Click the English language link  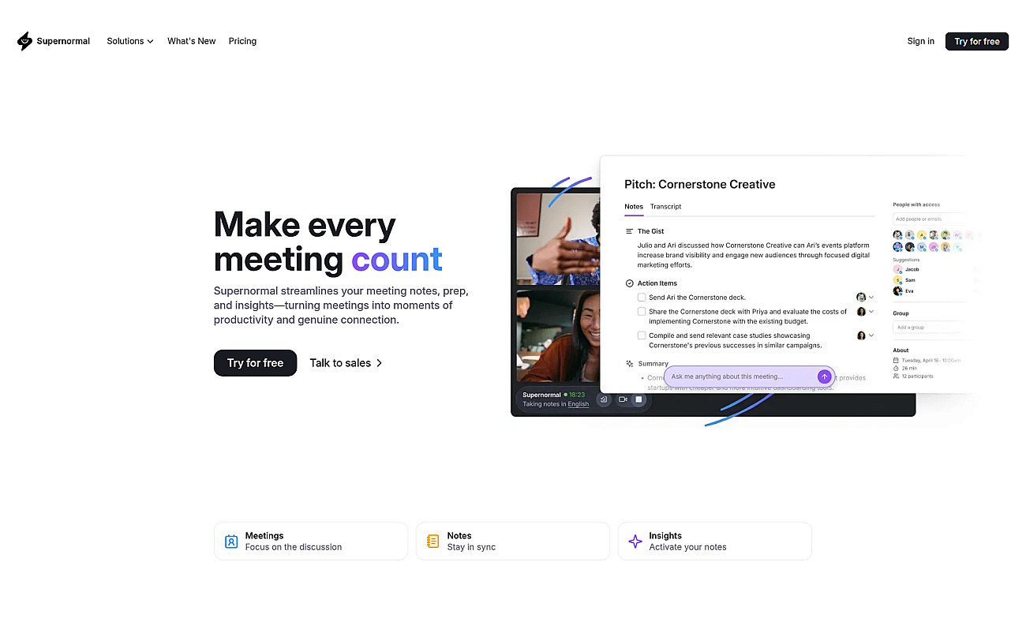[x=579, y=404]
